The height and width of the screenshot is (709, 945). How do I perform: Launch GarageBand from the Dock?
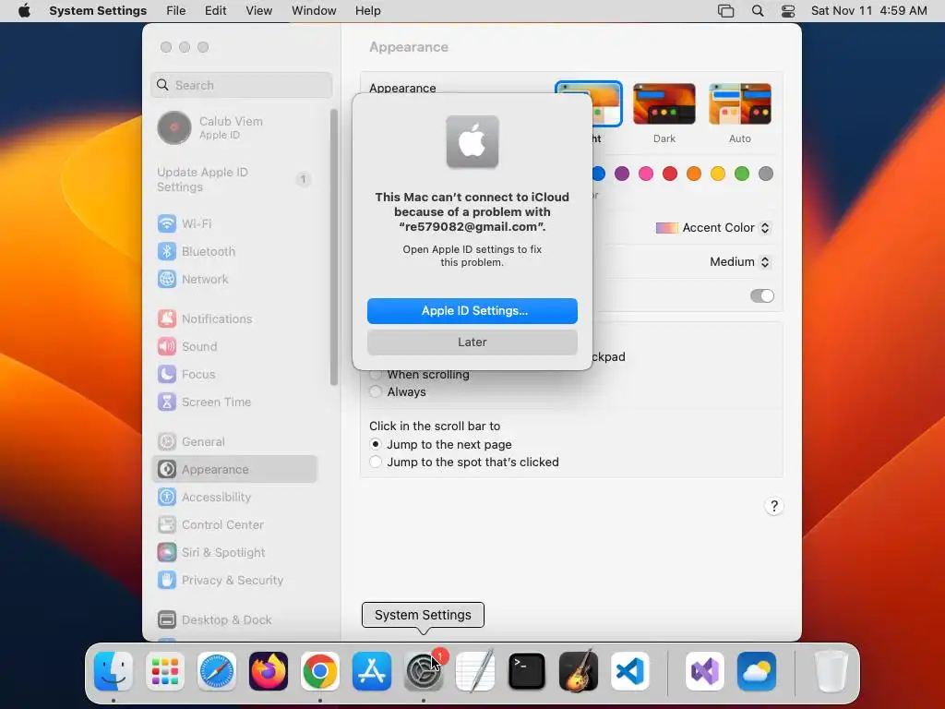pyautogui.click(x=579, y=671)
